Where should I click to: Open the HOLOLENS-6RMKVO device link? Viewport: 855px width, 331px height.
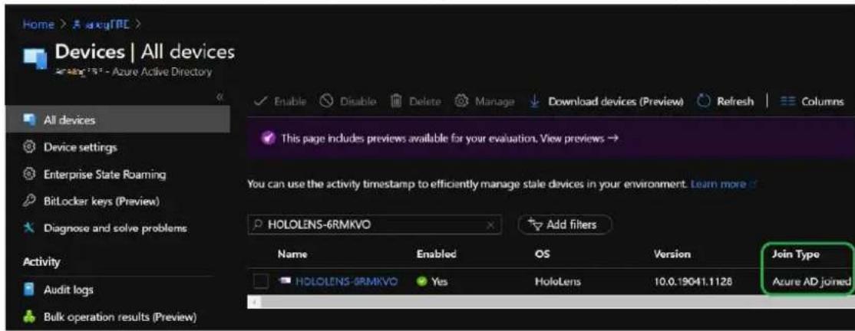(x=346, y=281)
